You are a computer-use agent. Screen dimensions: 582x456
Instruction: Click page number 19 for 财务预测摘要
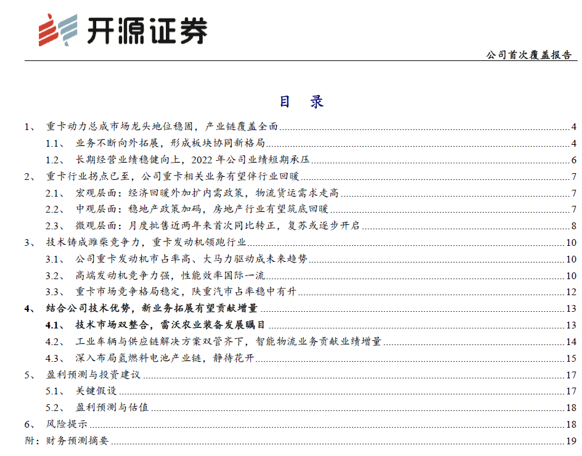click(572, 441)
